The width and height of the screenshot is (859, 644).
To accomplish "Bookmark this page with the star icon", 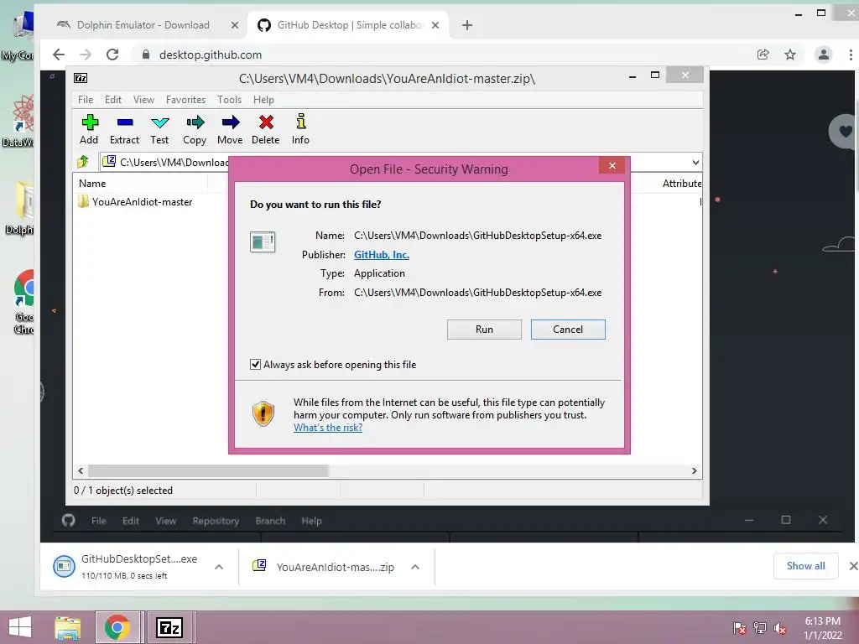I will (790, 55).
